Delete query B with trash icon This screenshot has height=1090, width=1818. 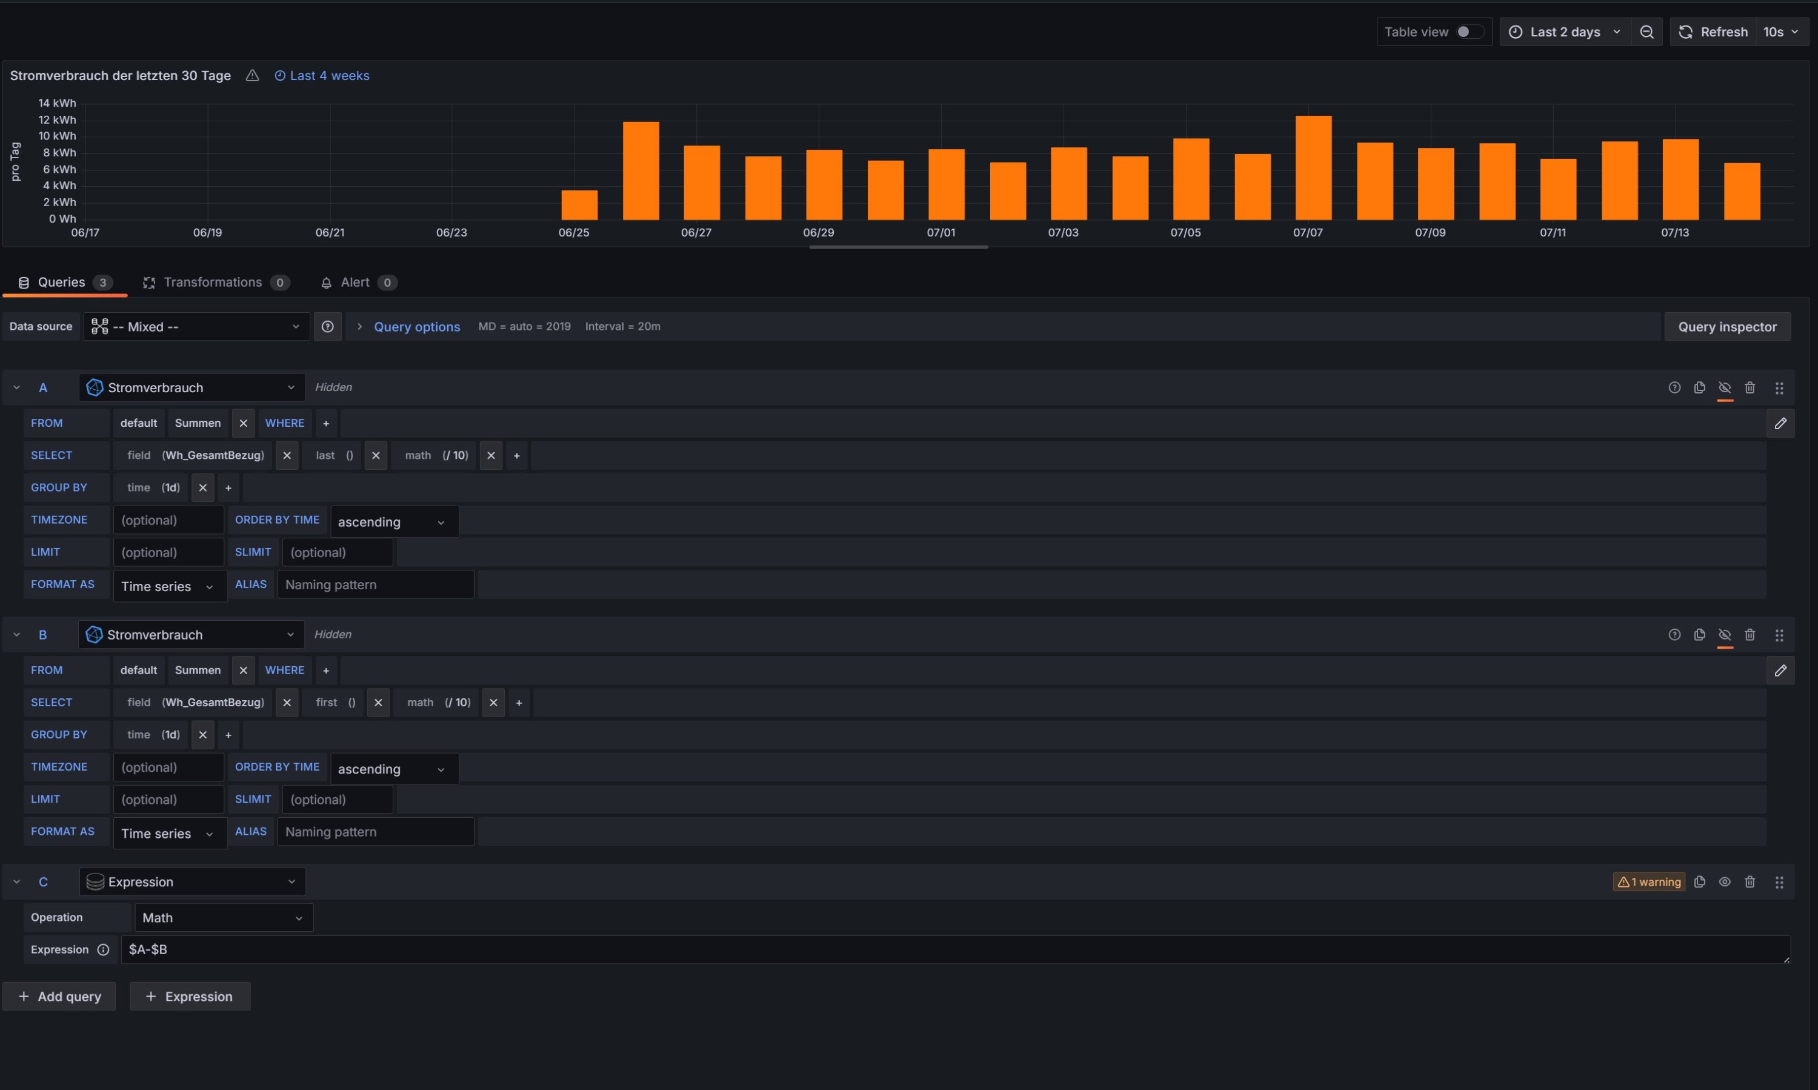tap(1750, 635)
